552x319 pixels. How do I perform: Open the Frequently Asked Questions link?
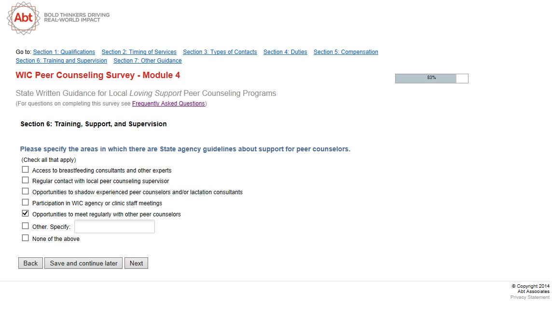pos(168,104)
